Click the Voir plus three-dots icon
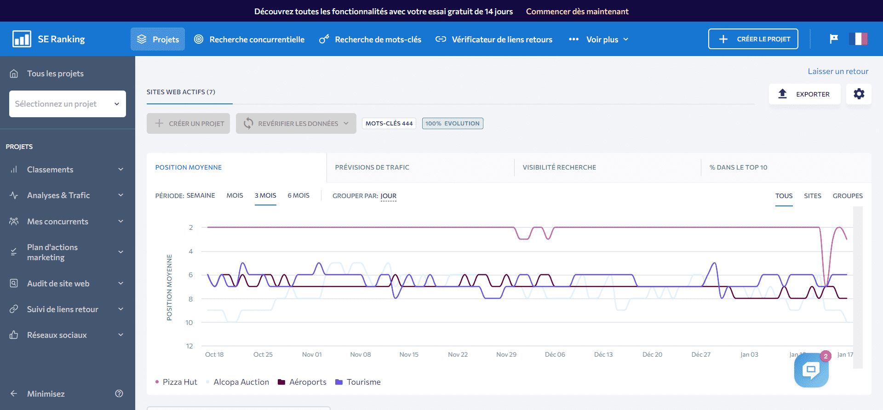Screen dimensions: 883x410 click(573, 40)
